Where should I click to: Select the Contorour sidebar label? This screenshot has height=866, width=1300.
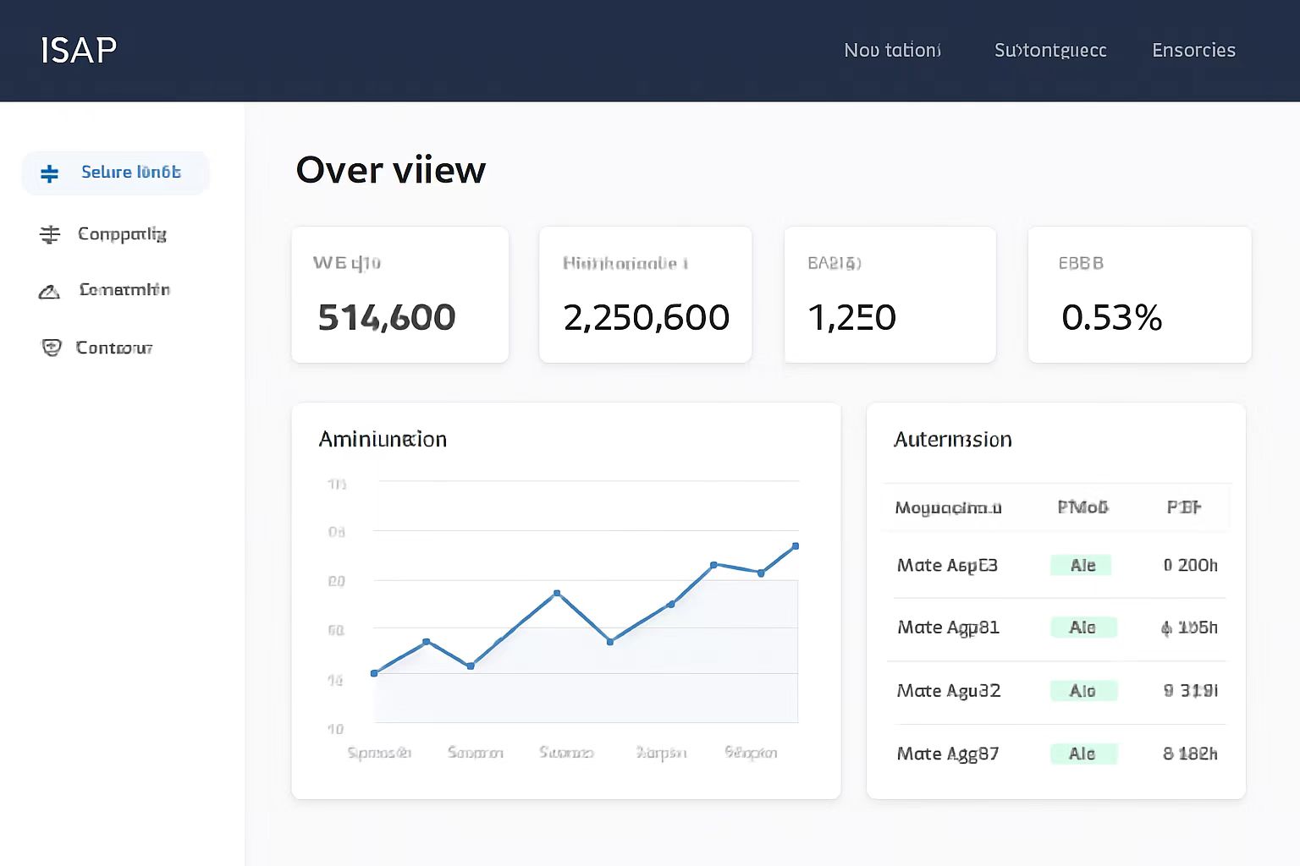pyautogui.click(x=114, y=348)
